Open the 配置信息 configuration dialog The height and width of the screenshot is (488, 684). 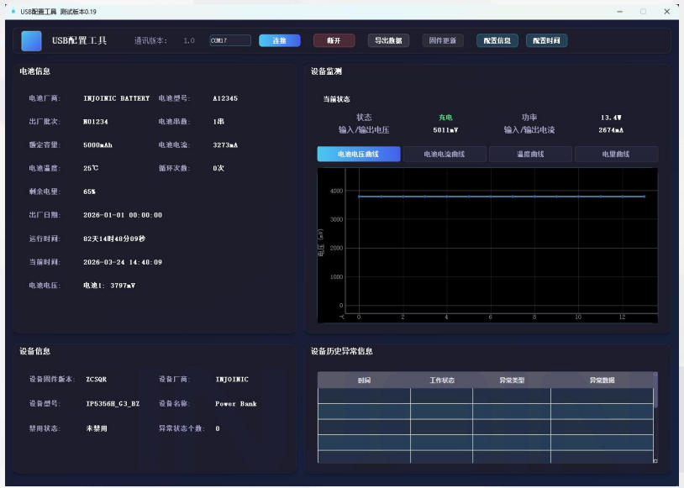497,40
